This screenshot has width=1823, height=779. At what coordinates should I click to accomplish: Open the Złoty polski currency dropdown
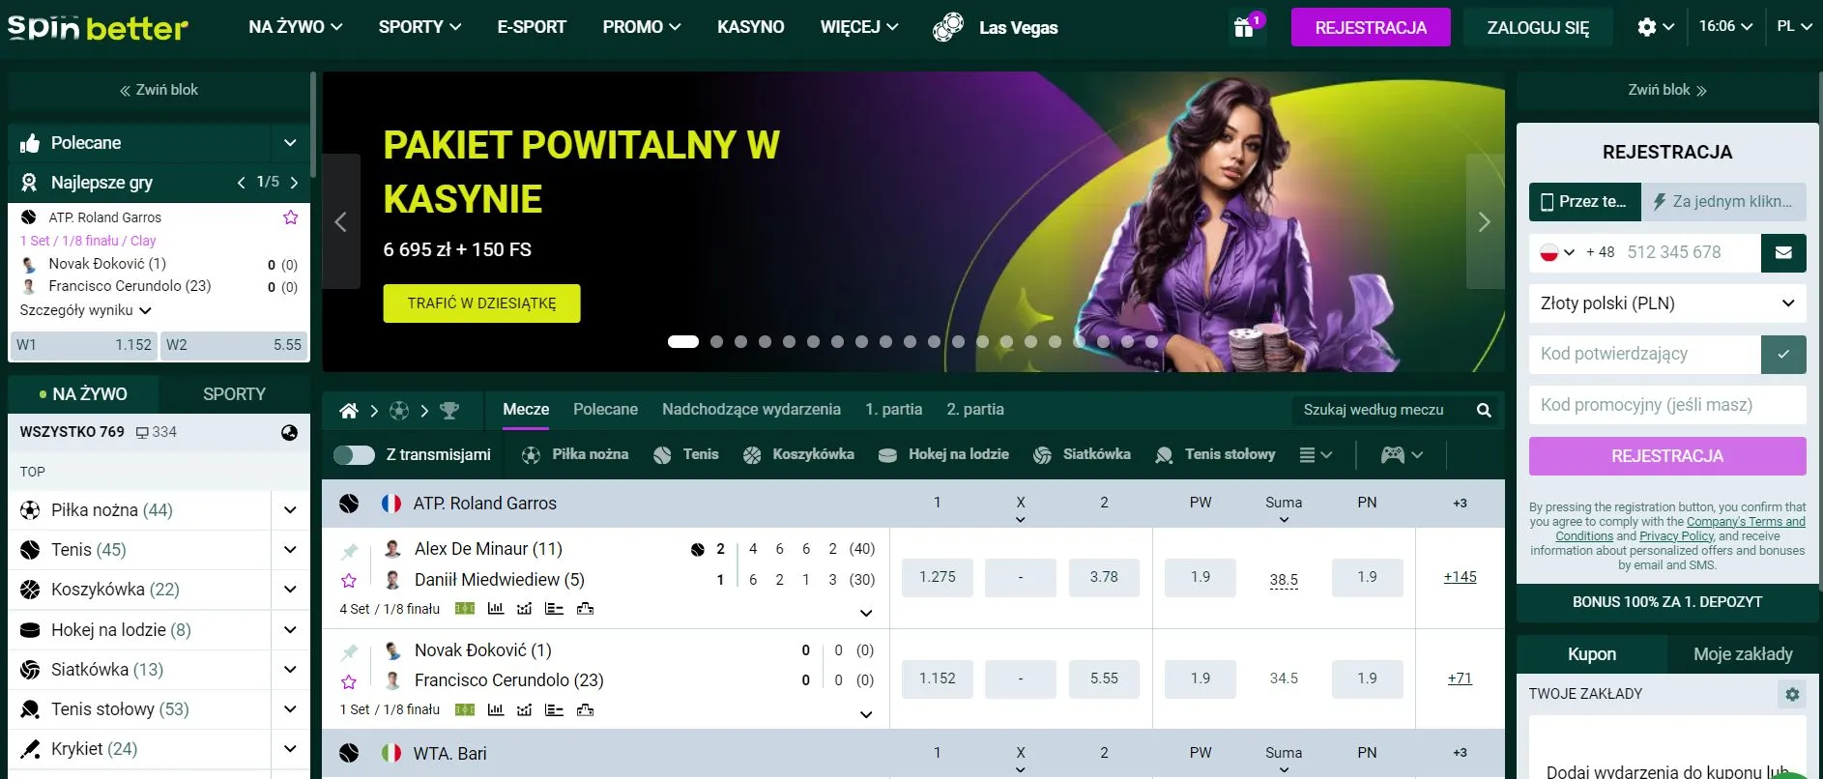pyautogui.click(x=1667, y=303)
